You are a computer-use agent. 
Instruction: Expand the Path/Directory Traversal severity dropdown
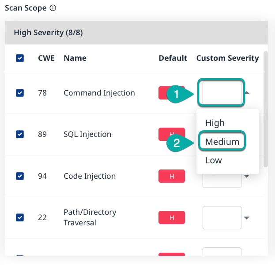247,218
